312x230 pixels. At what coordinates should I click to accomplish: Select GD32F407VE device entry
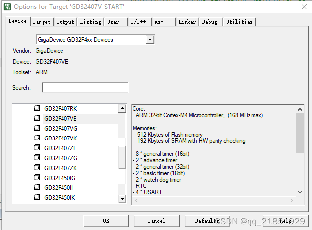[60, 119]
